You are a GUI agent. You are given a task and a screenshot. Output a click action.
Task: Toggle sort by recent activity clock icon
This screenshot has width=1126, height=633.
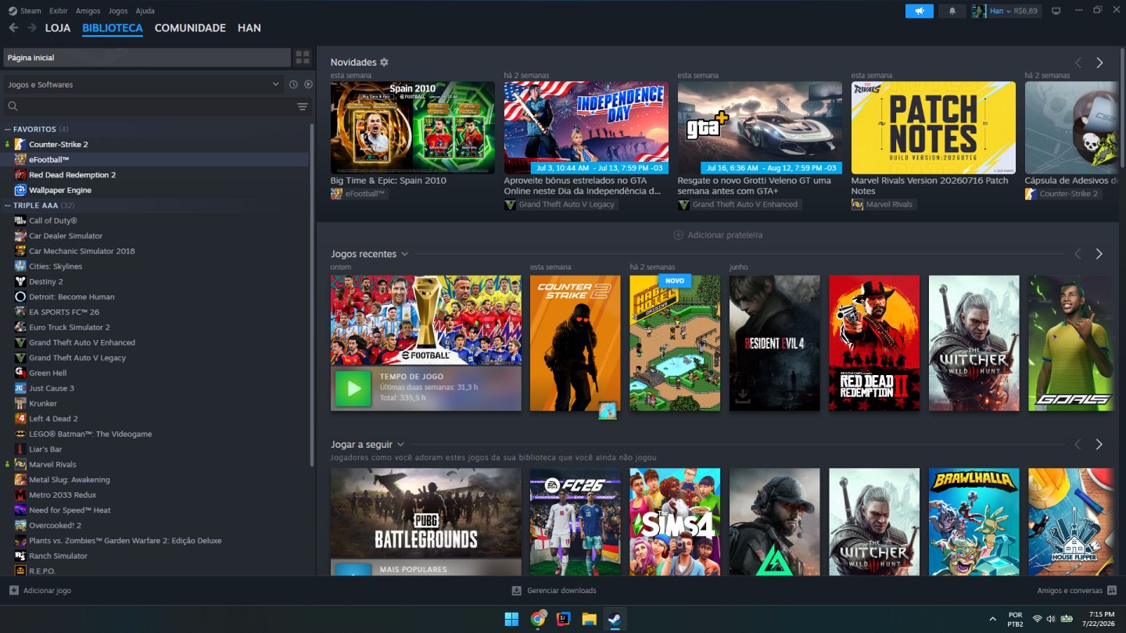pos(293,84)
